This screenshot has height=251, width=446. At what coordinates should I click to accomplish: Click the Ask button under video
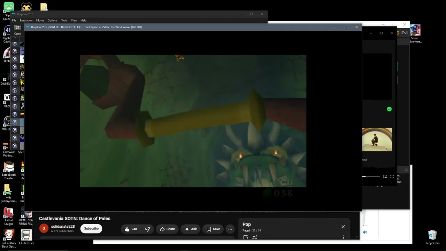(x=191, y=229)
